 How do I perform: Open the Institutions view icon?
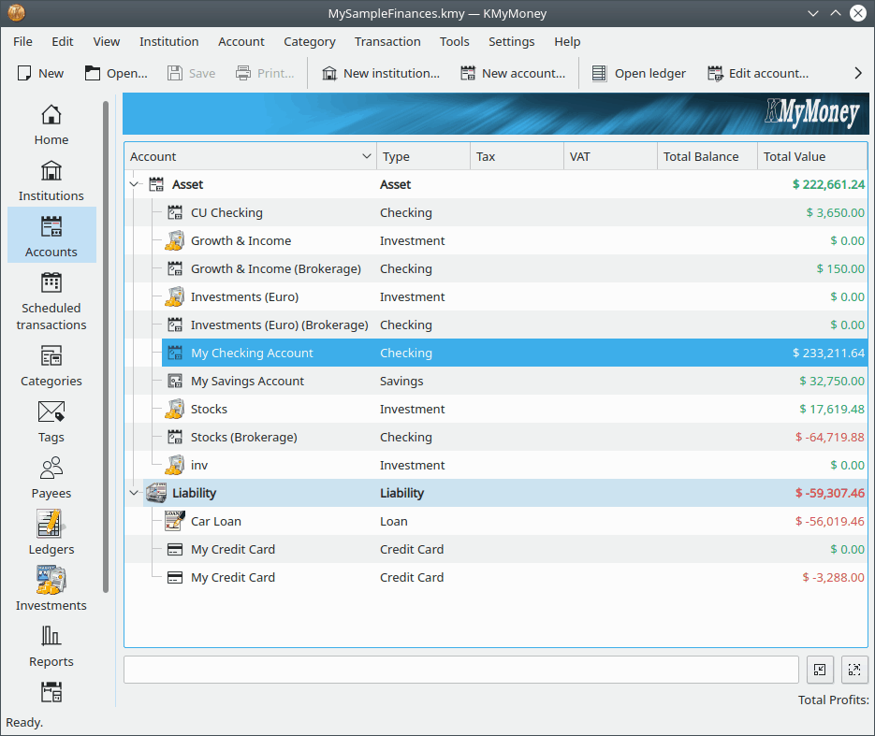(x=51, y=170)
